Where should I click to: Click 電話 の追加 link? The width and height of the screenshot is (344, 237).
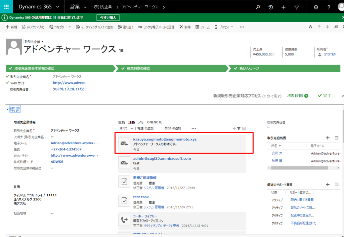(x=145, y=128)
